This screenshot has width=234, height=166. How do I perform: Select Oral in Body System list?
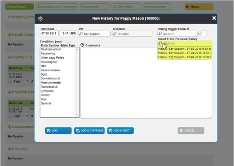tap(44, 99)
